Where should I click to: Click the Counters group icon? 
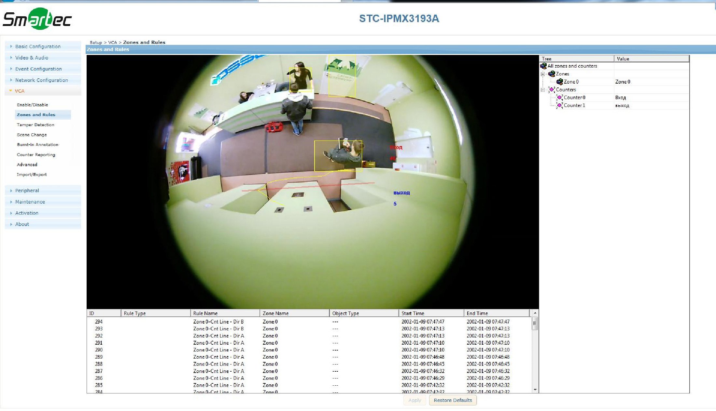point(552,90)
